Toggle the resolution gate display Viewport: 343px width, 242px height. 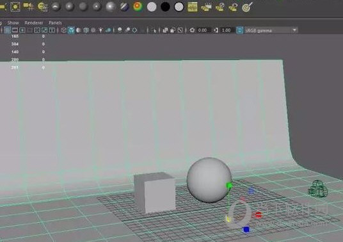click(x=22, y=30)
